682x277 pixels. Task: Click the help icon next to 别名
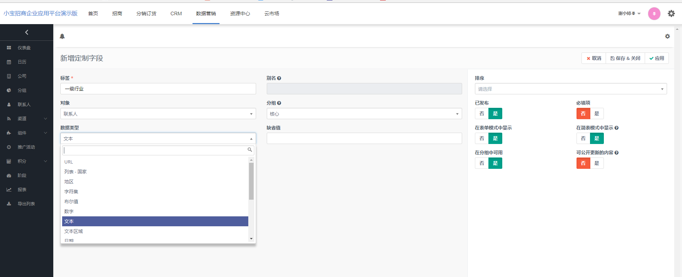[x=279, y=78]
